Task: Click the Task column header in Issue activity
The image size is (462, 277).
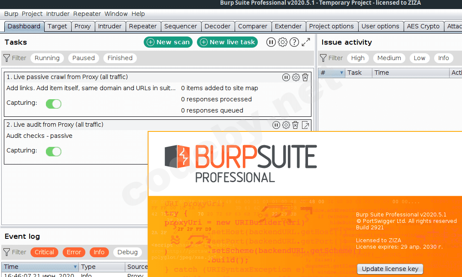Action: coord(358,73)
